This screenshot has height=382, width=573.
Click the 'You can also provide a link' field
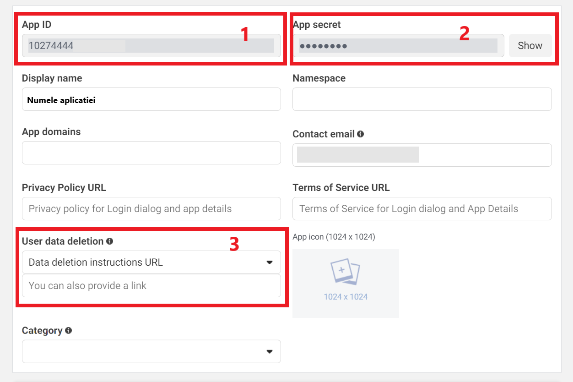(x=151, y=286)
